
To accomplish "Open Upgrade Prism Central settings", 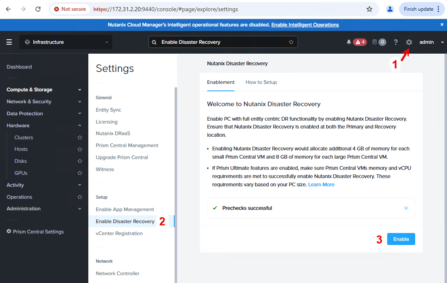I will pos(122,157).
